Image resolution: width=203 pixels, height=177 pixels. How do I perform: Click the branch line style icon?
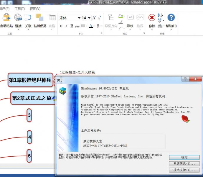(x=121, y=28)
